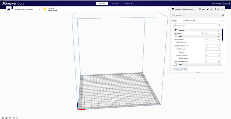Click the Ultimaker Cura logo text
The image size is (231, 119).
point(13,3)
